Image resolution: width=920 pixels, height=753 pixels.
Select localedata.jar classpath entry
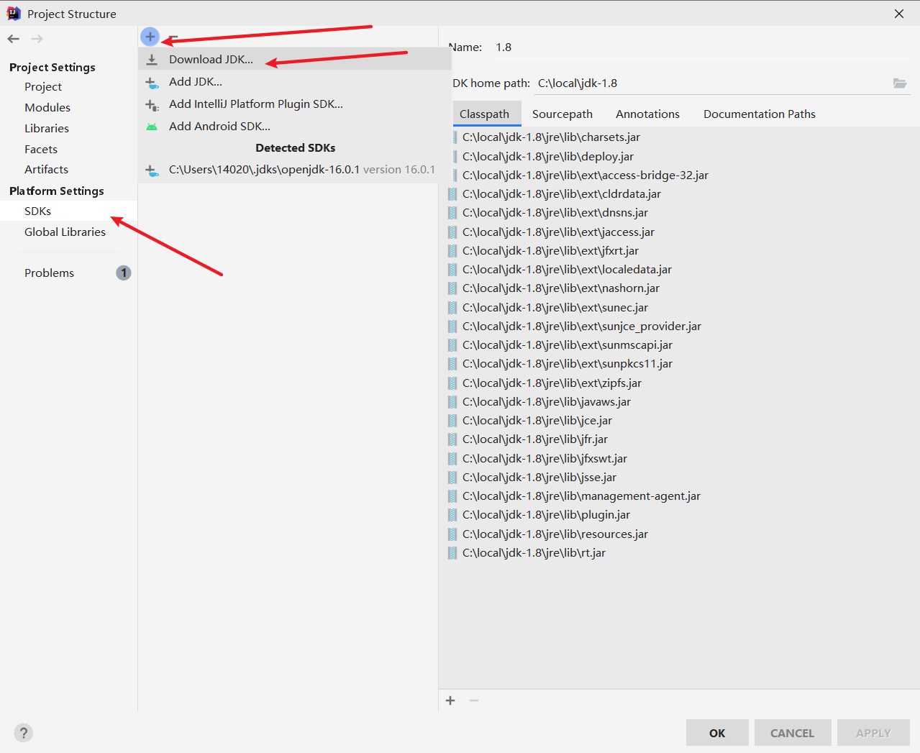point(567,270)
